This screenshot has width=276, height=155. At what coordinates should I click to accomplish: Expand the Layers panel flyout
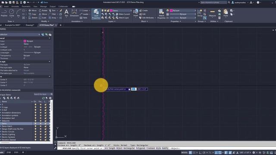112,22
